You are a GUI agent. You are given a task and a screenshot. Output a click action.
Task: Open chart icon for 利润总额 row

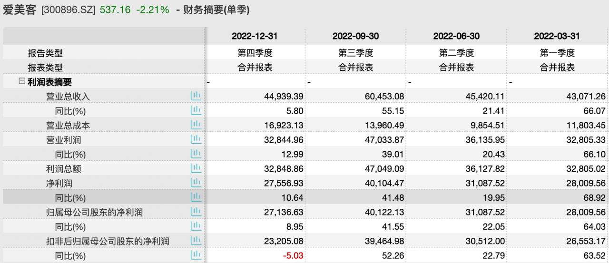[196, 168]
